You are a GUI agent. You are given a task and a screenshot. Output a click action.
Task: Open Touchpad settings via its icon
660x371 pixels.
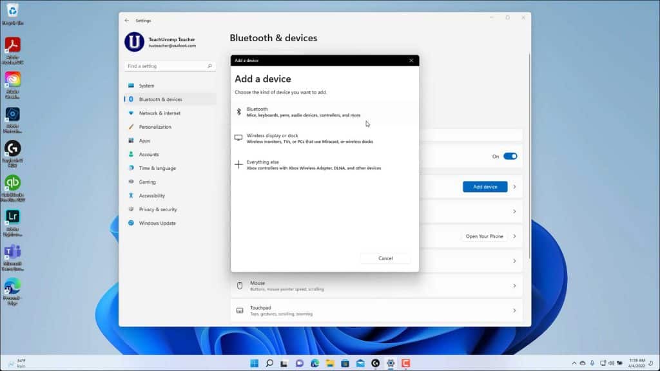point(240,310)
